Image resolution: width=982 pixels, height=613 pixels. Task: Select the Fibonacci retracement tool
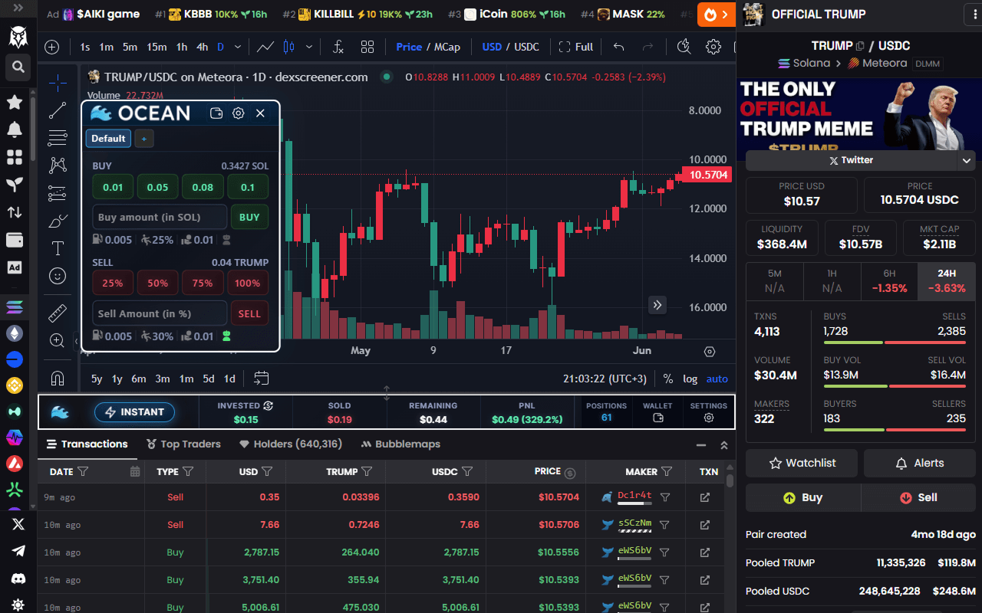(58, 138)
